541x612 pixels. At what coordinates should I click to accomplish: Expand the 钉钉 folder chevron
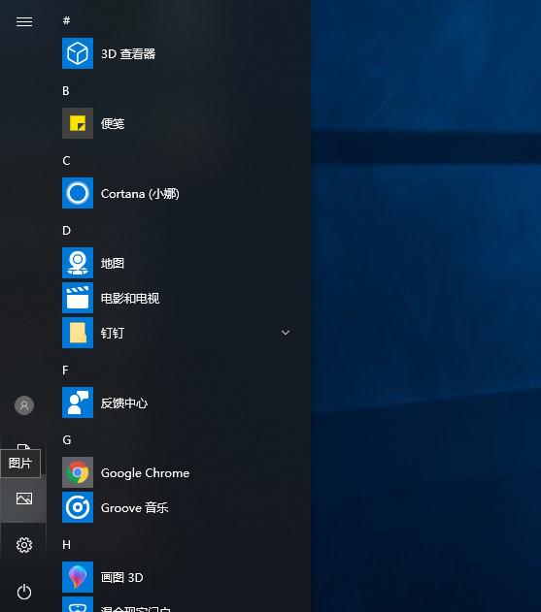286,333
